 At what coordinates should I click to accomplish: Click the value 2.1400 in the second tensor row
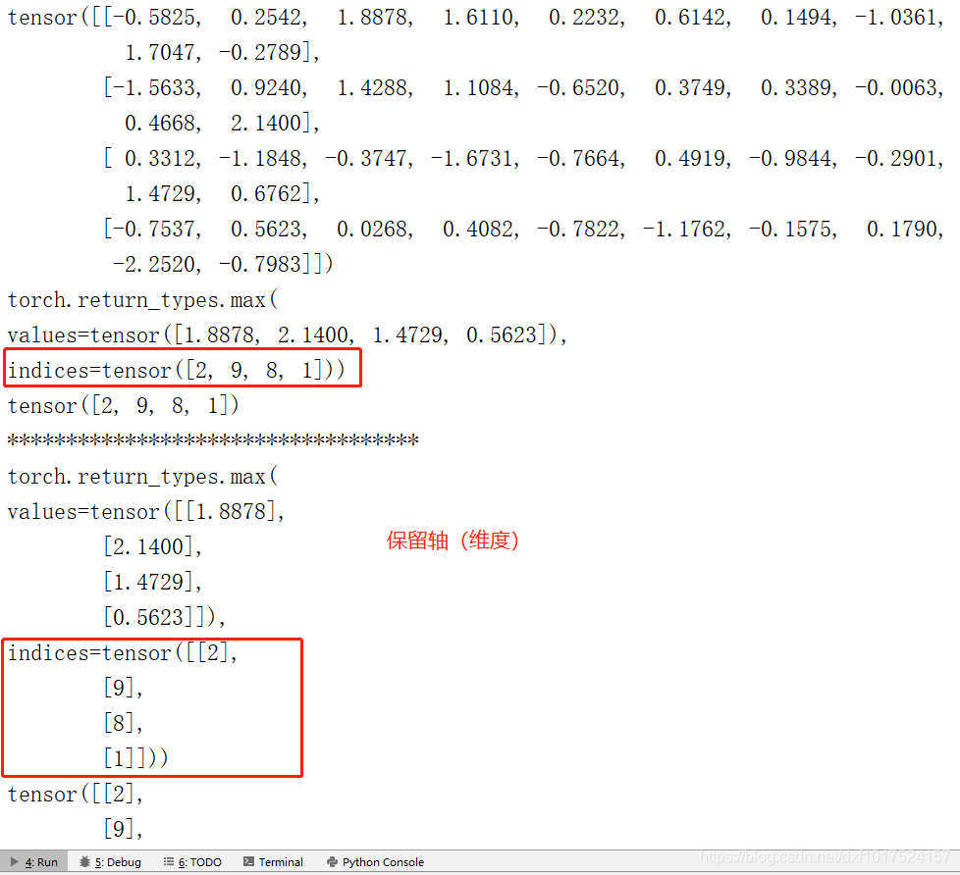coord(266,123)
